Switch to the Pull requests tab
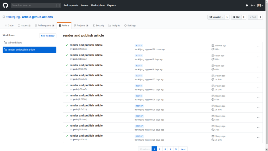The height and width of the screenshot is (151, 268). click(x=44, y=25)
